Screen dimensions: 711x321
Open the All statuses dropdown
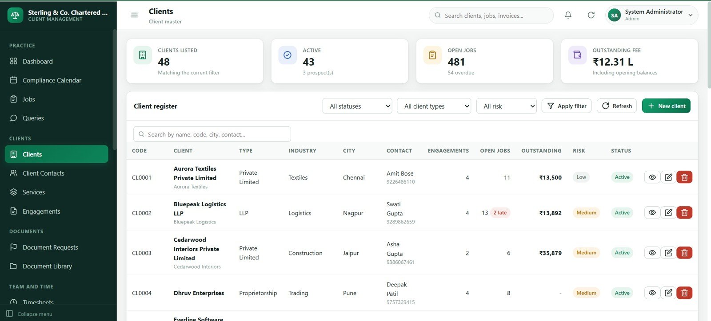[357, 106]
